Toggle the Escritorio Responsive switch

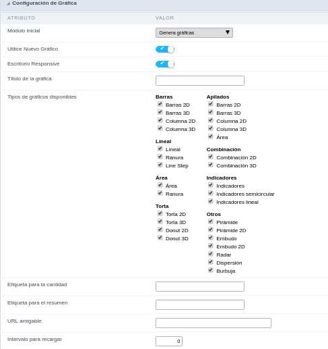pyautogui.click(x=165, y=64)
